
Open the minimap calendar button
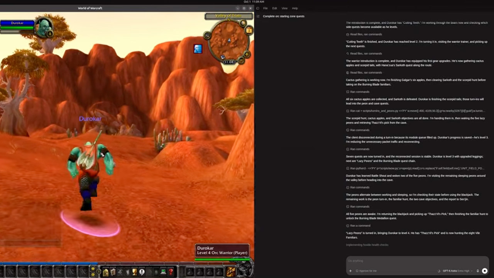pos(249,30)
